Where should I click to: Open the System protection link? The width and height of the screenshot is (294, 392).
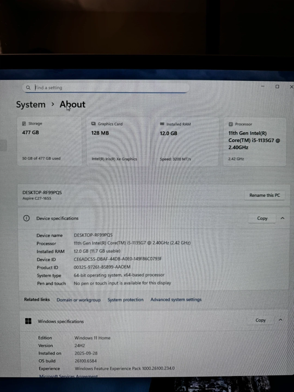point(125,300)
